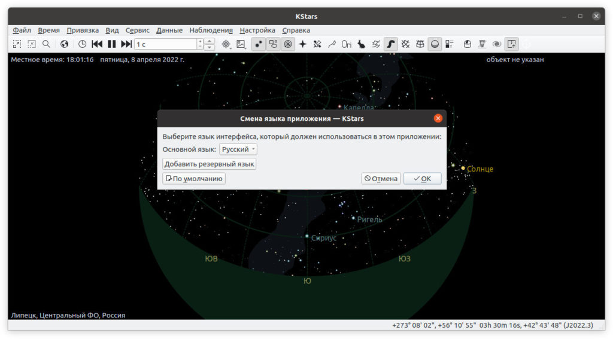613x339 pixels.
Task: Click the down arrow beside the time step
Action: 210,47
